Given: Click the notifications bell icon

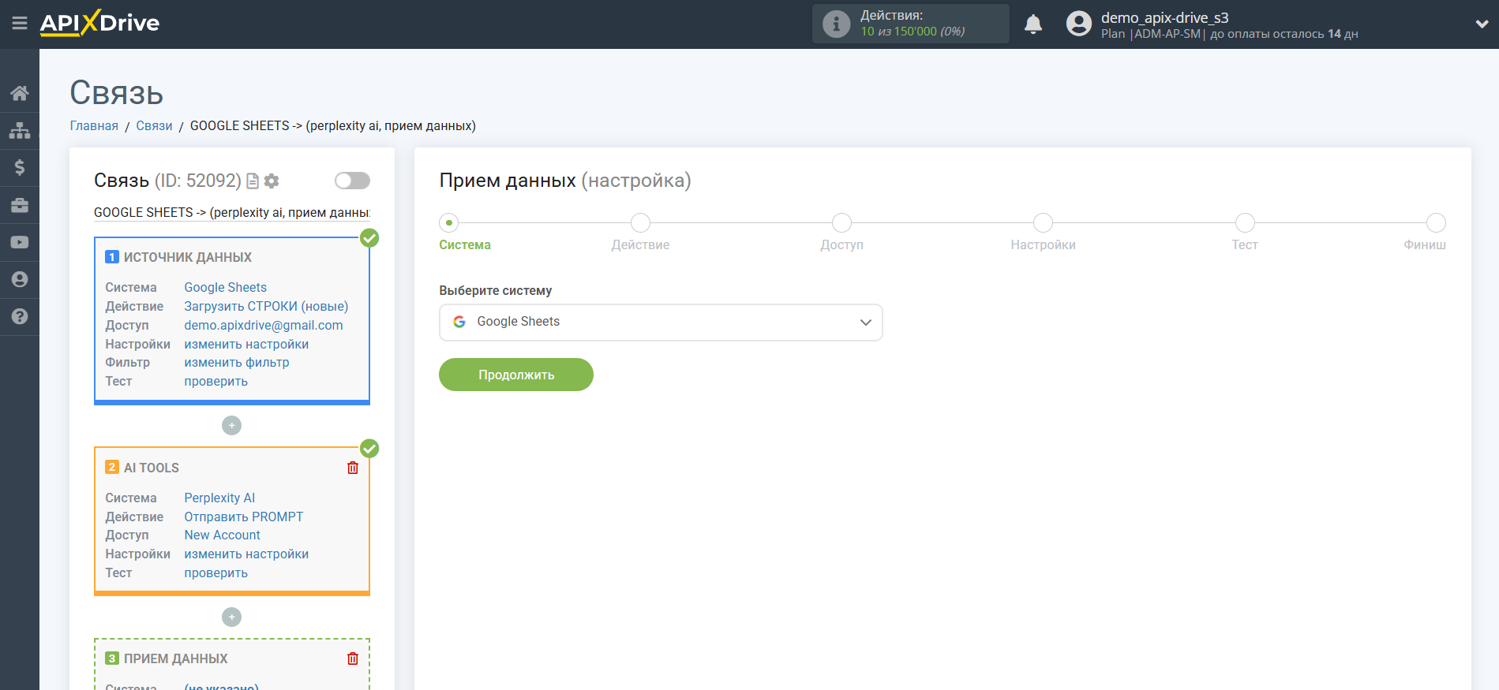Looking at the screenshot, I should [x=1033, y=24].
